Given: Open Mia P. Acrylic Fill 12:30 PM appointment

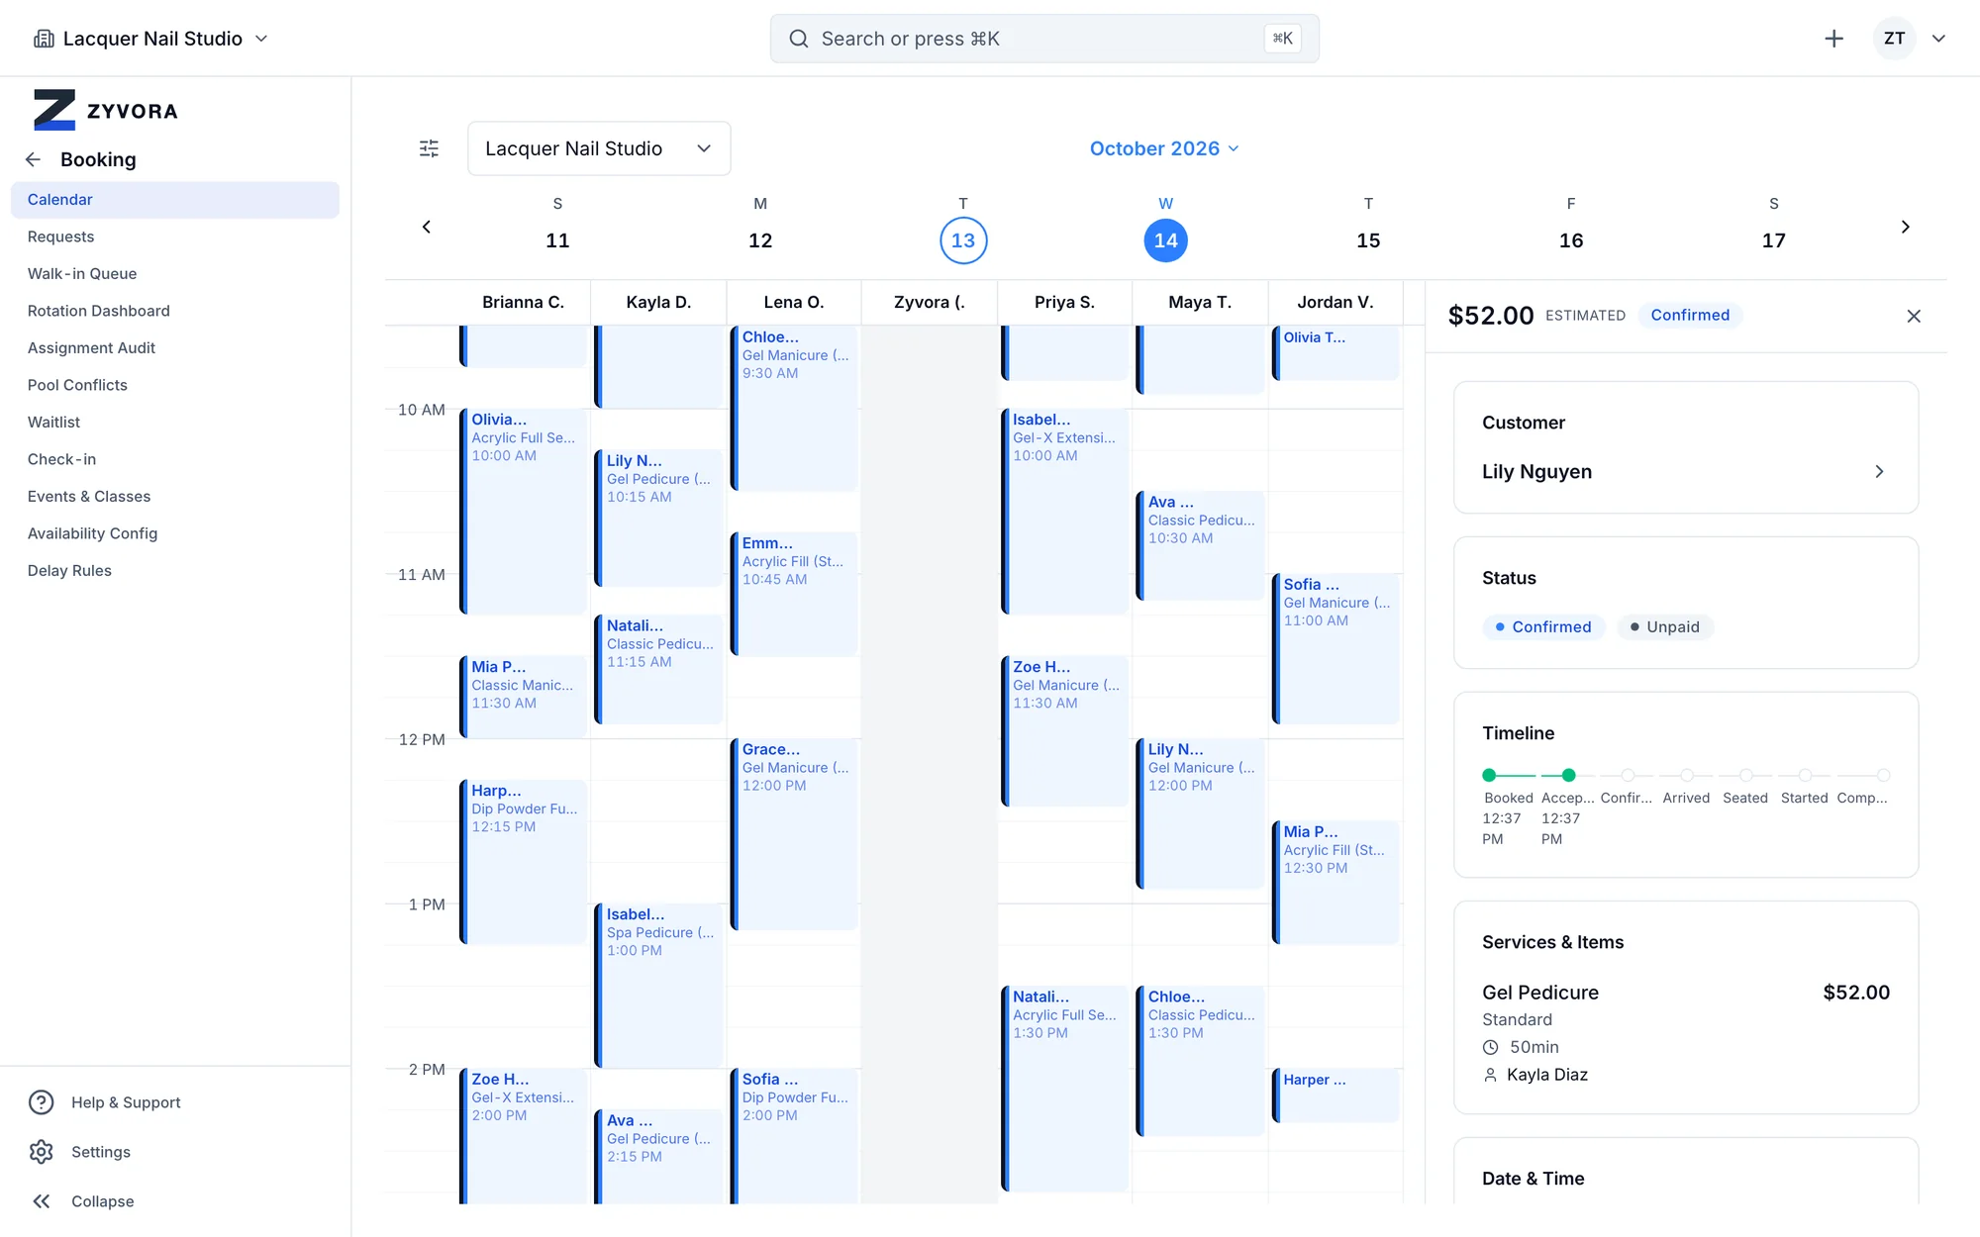Looking at the screenshot, I should (1336, 881).
